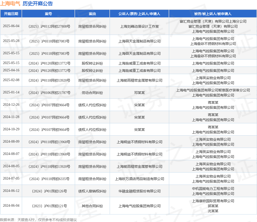Click 债权人代位权纠纷 in the 2024-12-26 row
Screen dimensions: 257x222
click(x=92, y=105)
